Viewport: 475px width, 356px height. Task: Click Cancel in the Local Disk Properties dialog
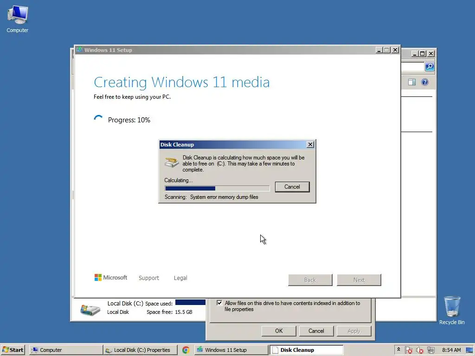coord(316,331)
